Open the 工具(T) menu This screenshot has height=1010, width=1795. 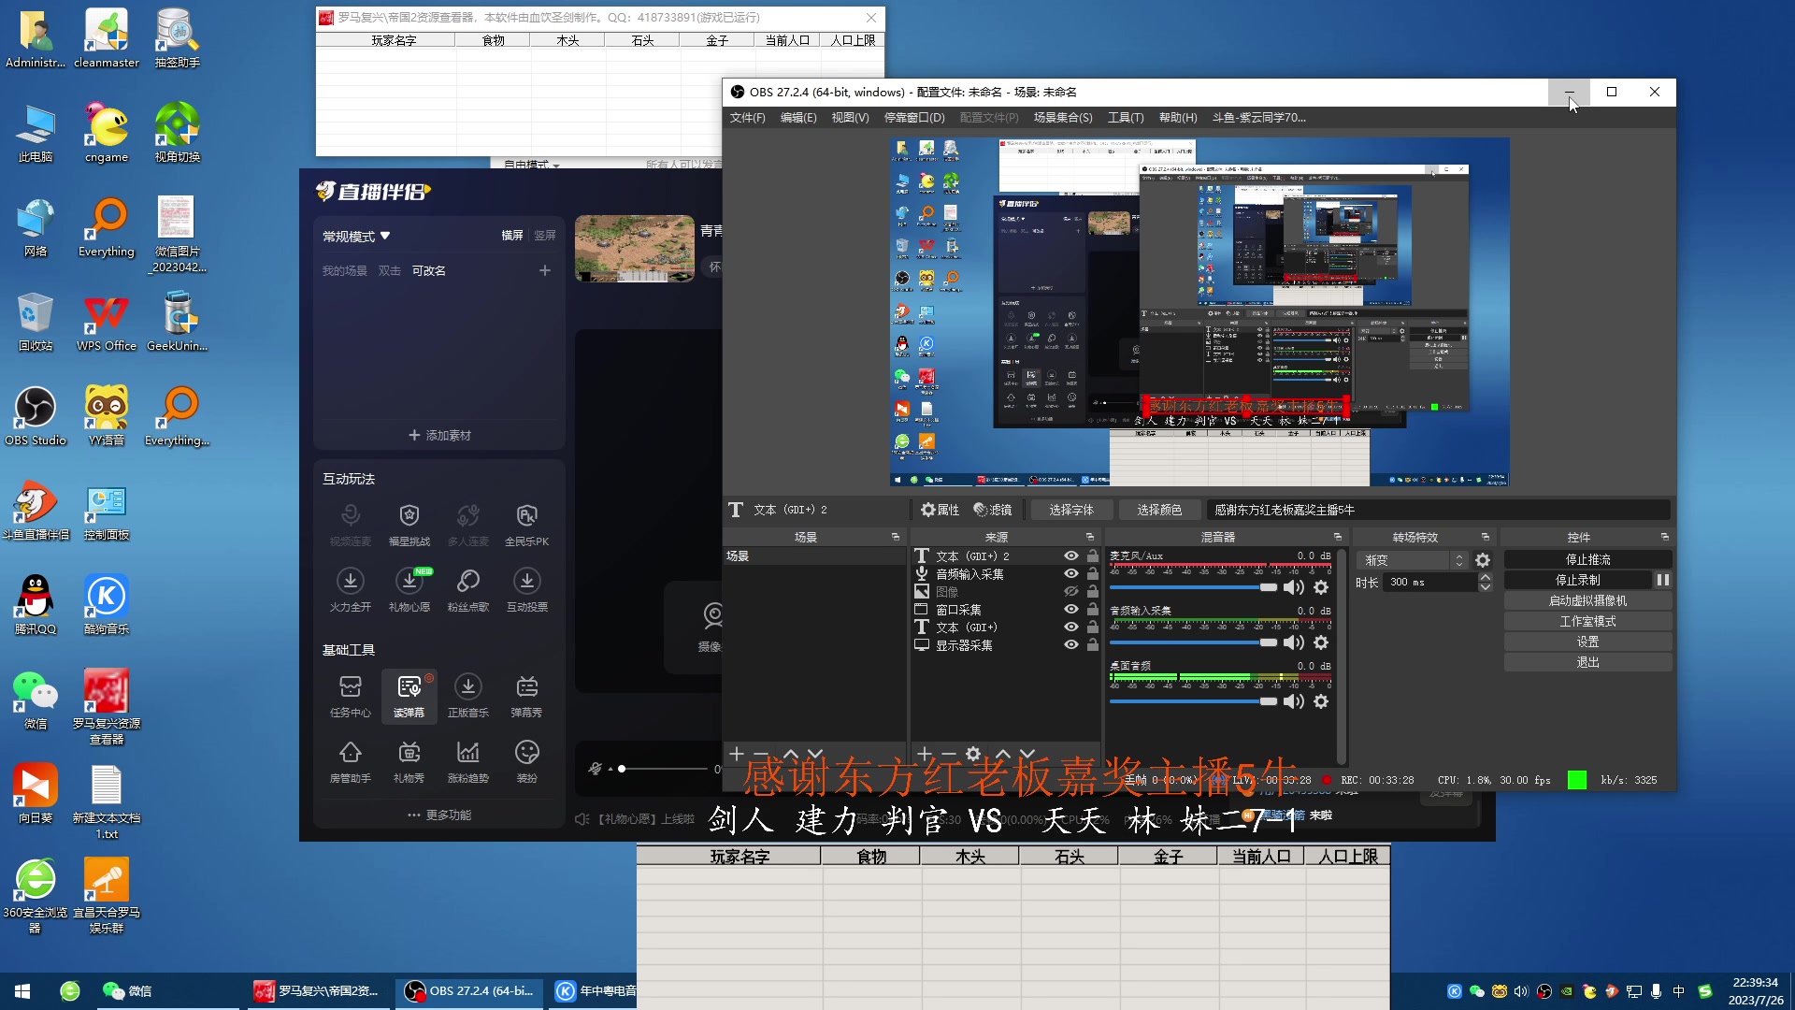(x=1125, y=118)
